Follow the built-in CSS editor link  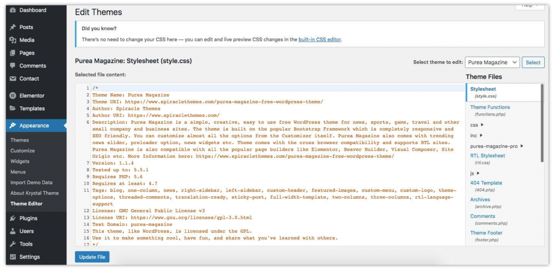click(x=319, y=39)
